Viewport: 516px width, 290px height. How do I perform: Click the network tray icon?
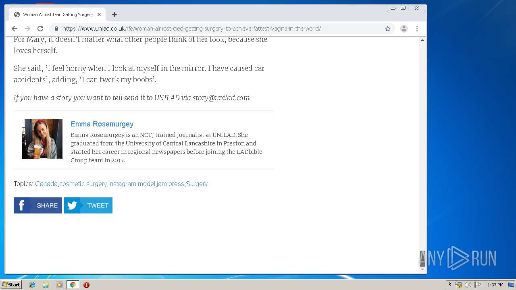pos(458,285)
